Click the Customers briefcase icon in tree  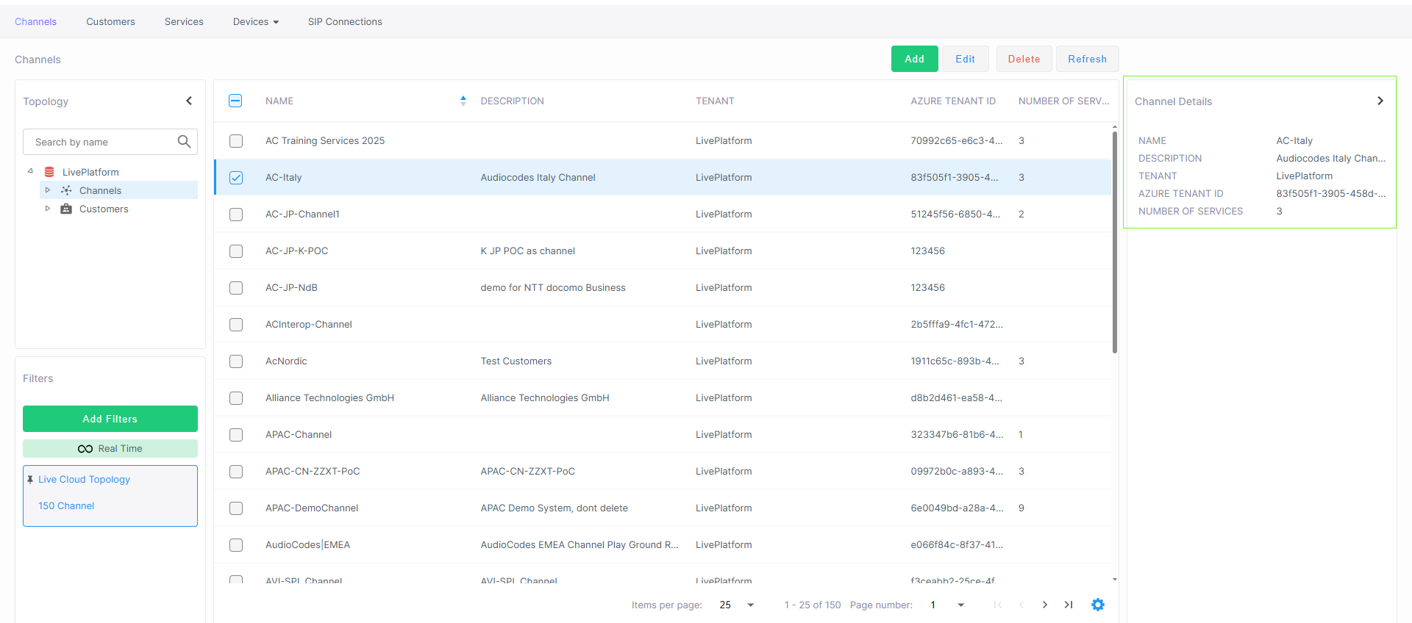(66, 209)
